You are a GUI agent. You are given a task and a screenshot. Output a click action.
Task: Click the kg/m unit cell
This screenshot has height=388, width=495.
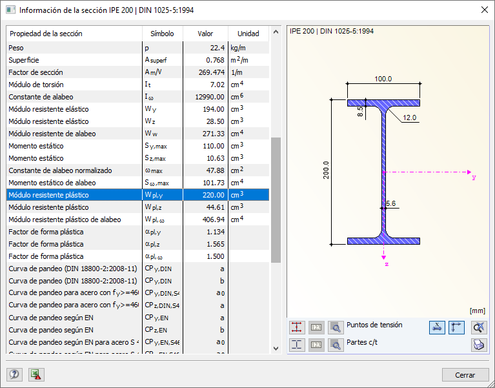coord(248,48)
